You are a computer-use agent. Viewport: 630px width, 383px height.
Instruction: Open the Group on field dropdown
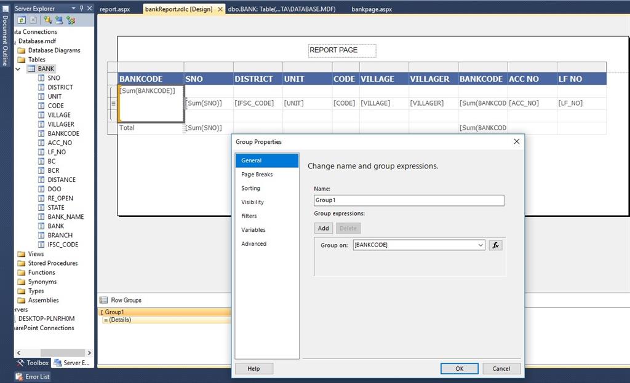pyautogui.click(x=480, y=245)
